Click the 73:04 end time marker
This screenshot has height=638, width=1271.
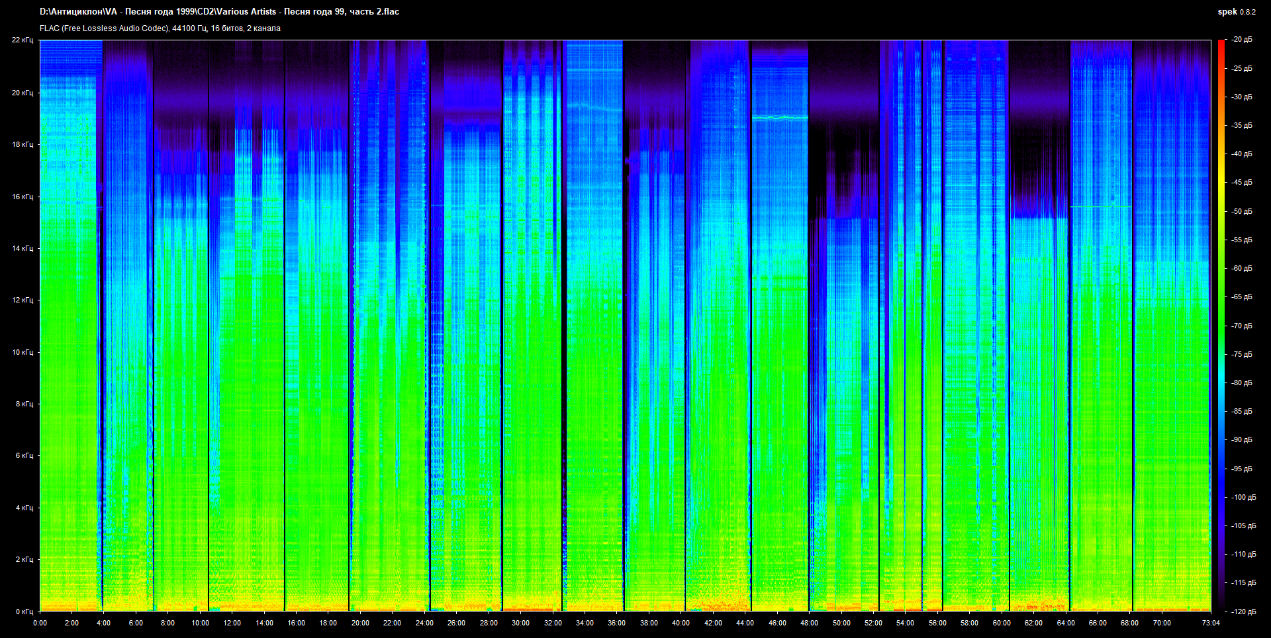tap(1211, 623)
